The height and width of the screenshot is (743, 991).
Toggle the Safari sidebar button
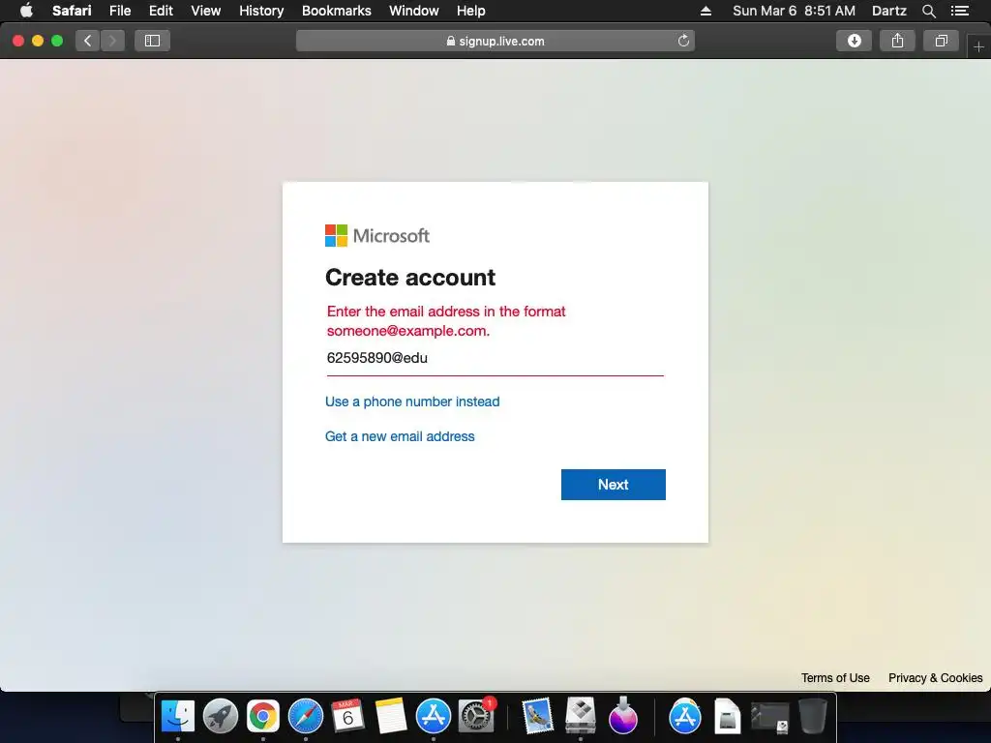coord(152,41)
